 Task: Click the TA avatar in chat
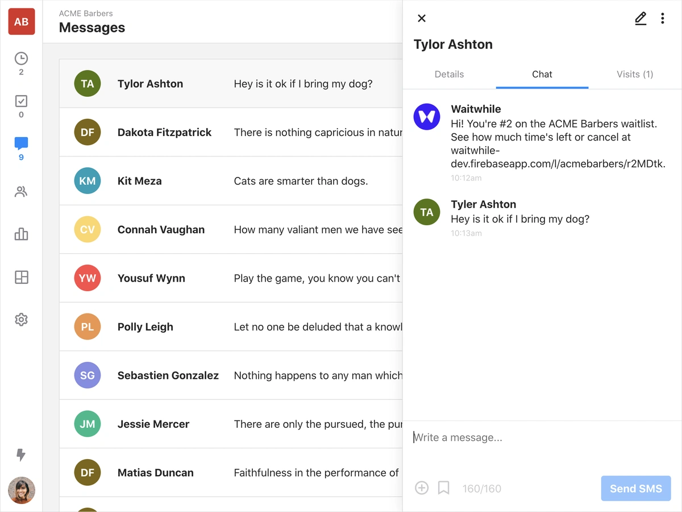click(x=427, y=212)
